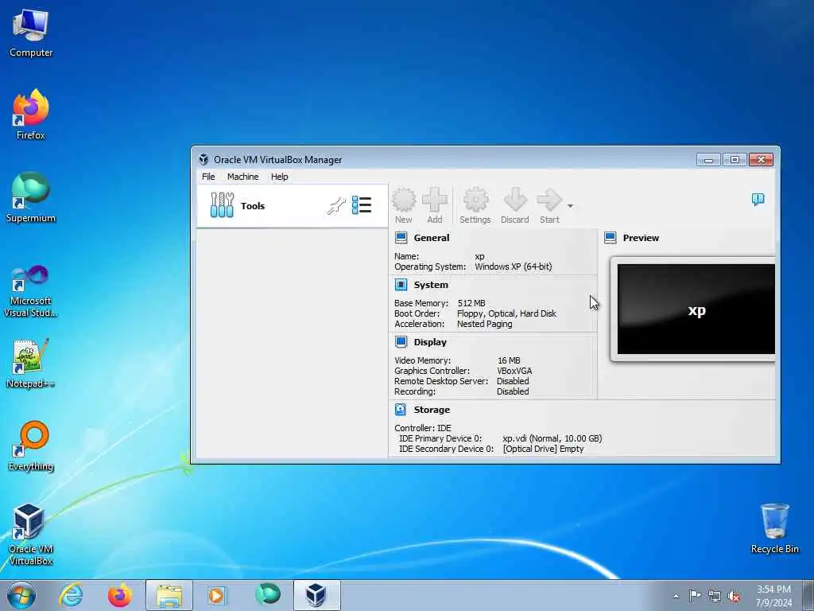Click the General section header
Screen dimensions: 814x611
point(432,238)
